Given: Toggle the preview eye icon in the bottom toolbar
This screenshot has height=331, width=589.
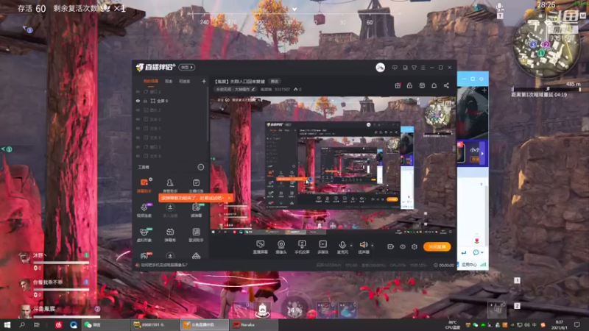Looking at the screenshot, I should pos(403,246).
